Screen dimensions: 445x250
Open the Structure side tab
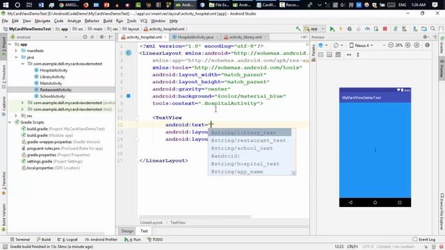click(3, 77)
